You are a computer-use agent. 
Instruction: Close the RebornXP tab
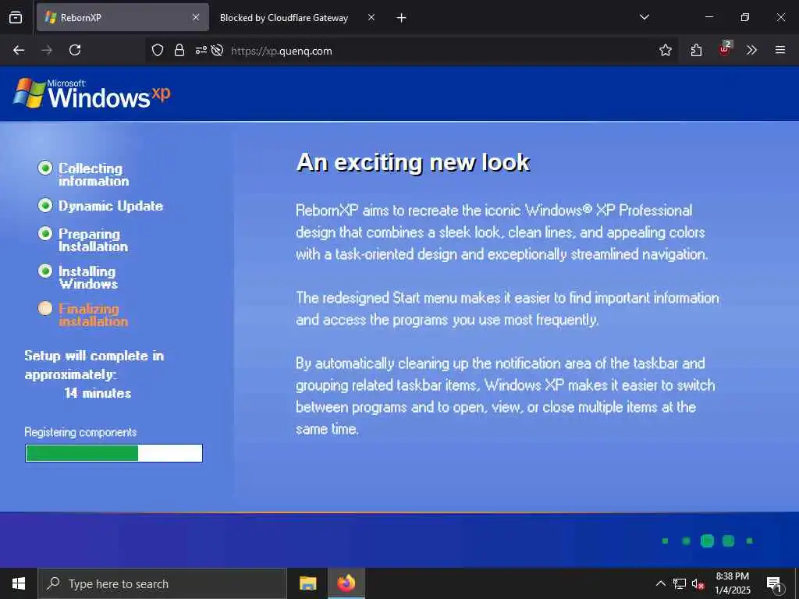click(x=196, y=17)
